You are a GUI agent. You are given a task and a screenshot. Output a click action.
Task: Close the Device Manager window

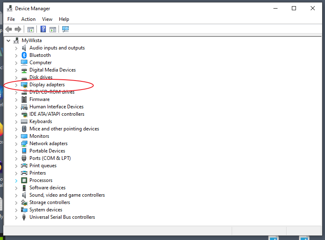(313, 8)
